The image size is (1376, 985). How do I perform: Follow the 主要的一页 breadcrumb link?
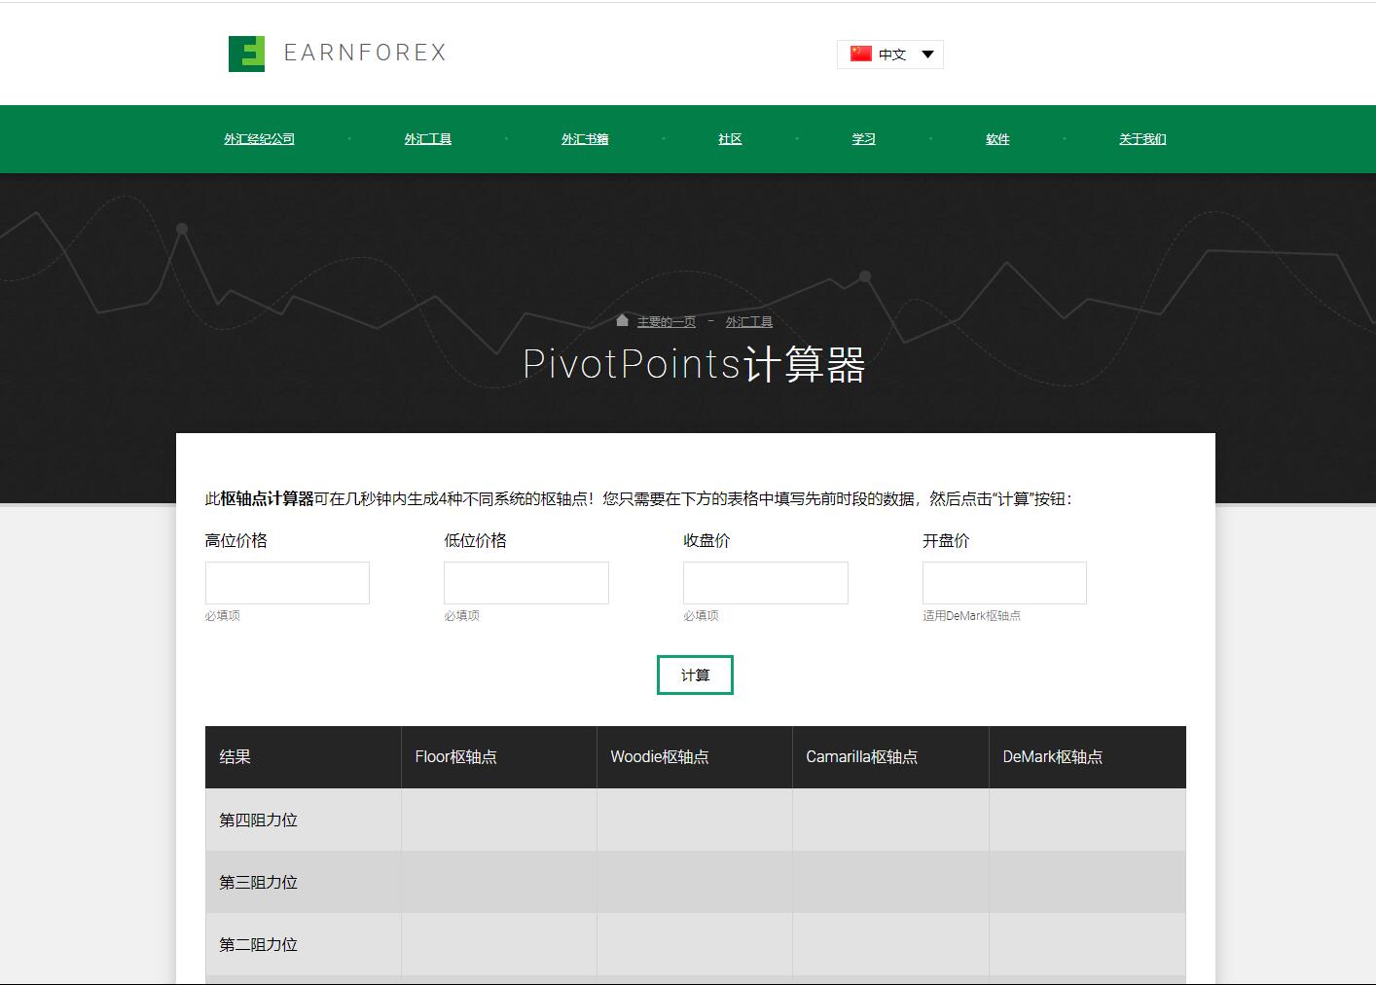tap(667, 322)
